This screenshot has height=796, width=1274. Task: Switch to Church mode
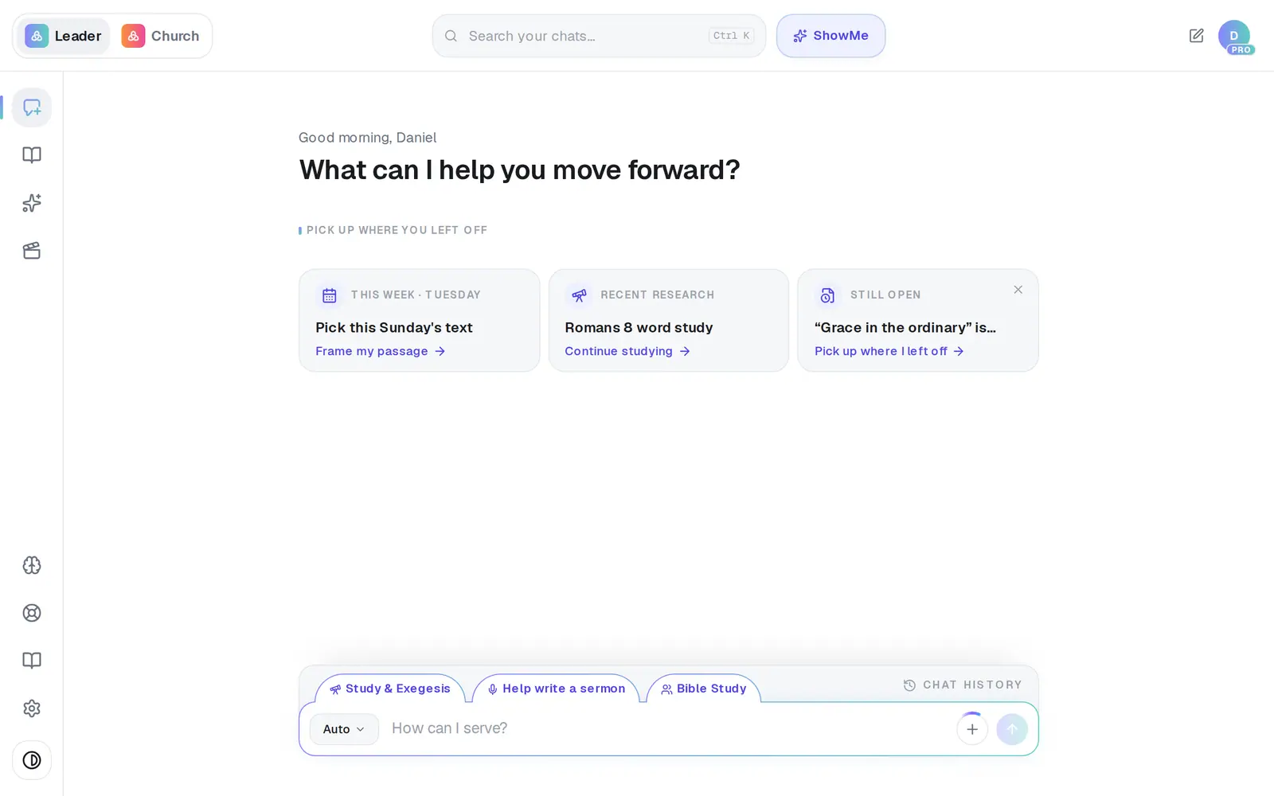tap(161, 36)
